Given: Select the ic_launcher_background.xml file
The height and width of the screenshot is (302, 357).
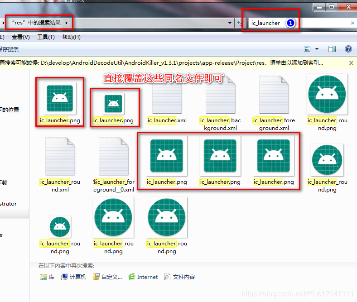Looking at the screenshot, I should (220, 104).
